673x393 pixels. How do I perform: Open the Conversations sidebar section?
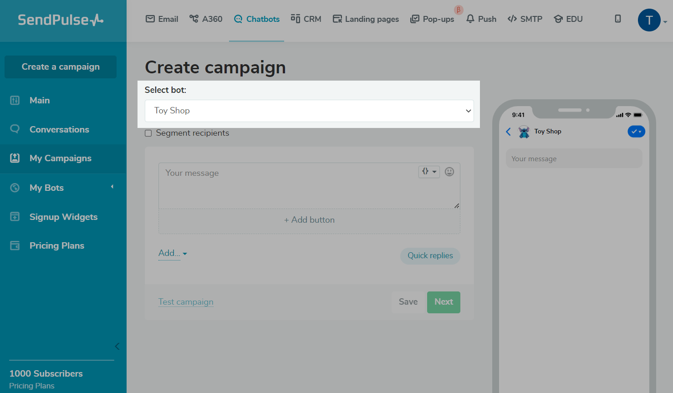click(59, 129)
